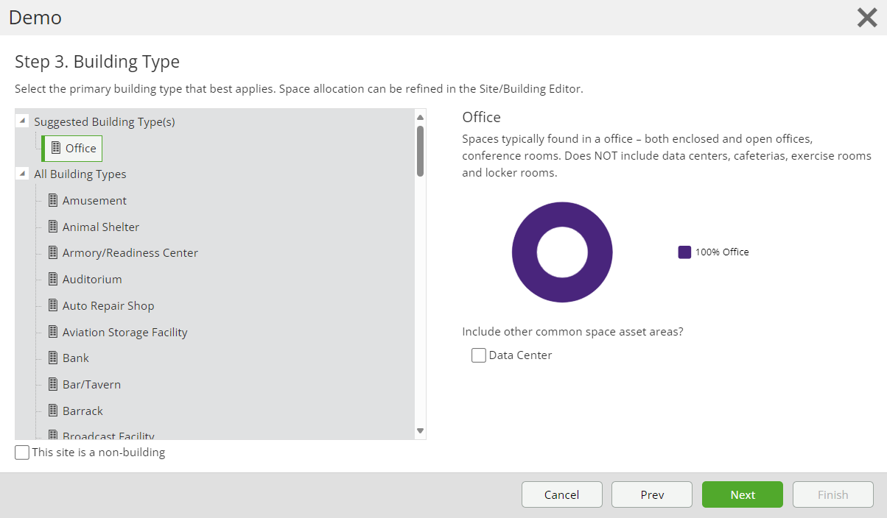This screenshot has width=887, height=518.
Task: Choose Aviation Storage Facility from list
Action: point(125,332)
